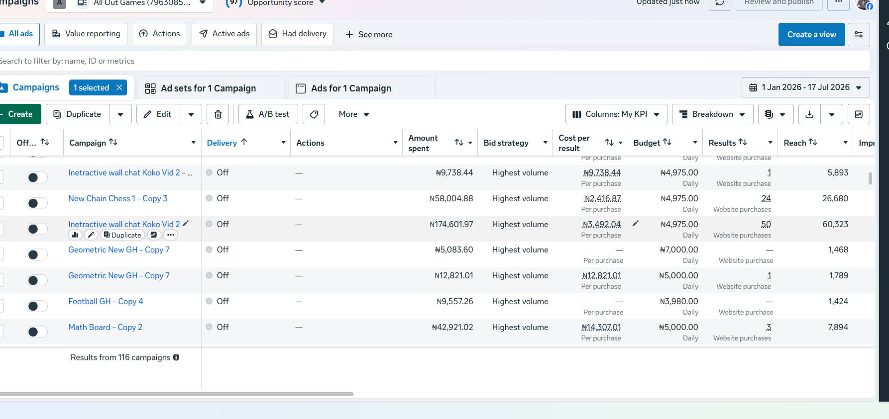
Task: Clear the 1 selected filter with X
Action: pos(119,87)
